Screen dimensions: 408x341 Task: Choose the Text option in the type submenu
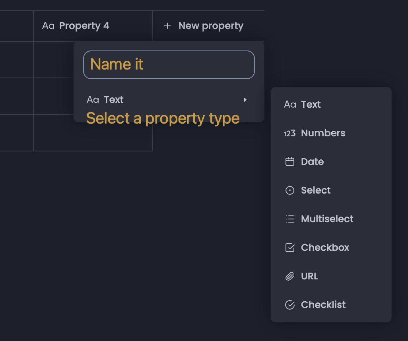[311, 105]
